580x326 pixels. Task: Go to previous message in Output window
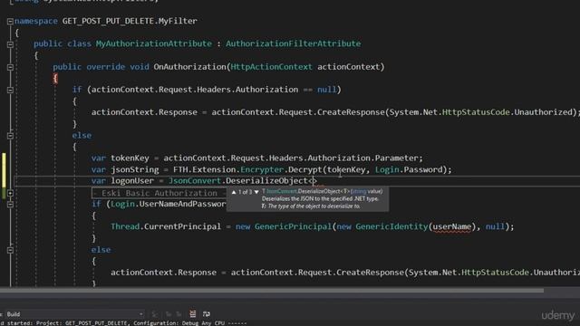169,314
